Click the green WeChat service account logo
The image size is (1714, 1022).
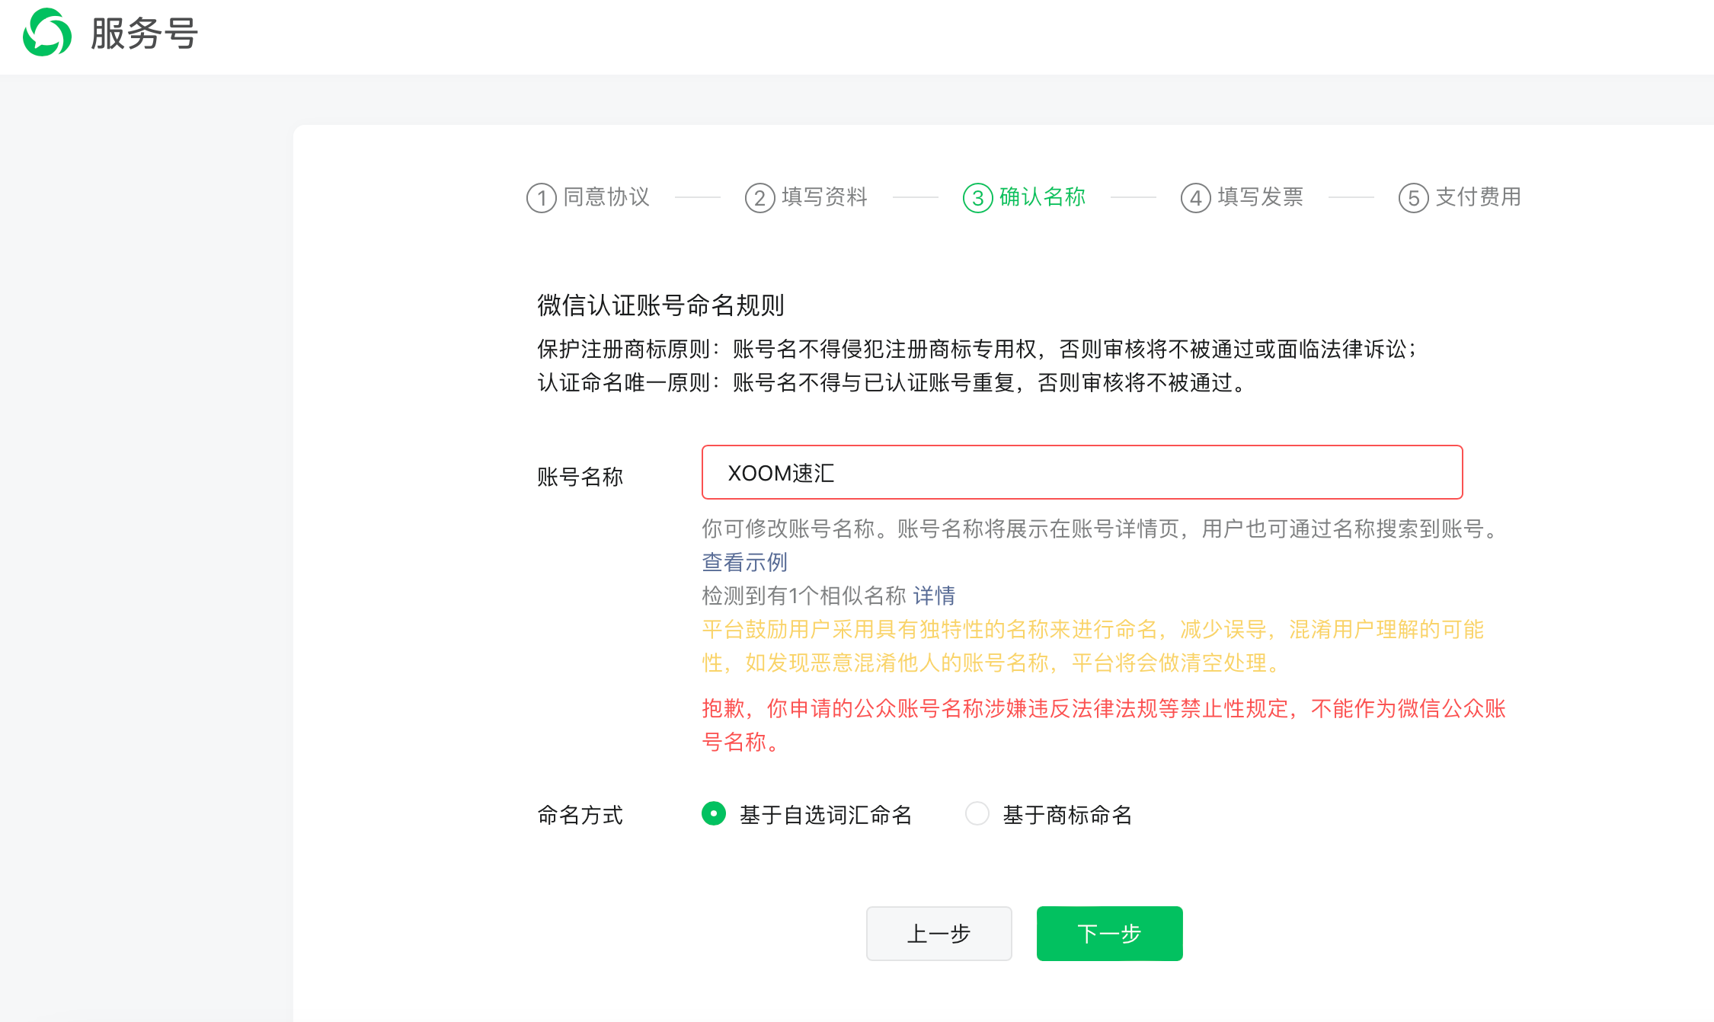(47, 33)
